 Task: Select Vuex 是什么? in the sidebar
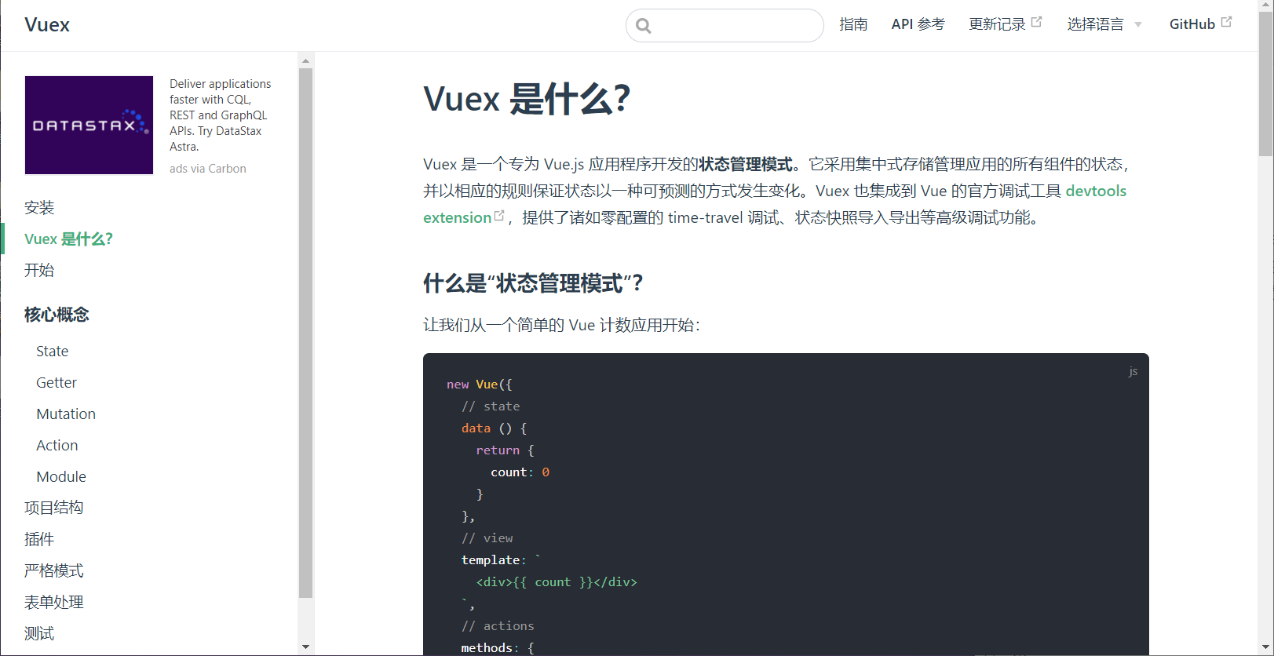pyautogui.click(x=69, y=239)
